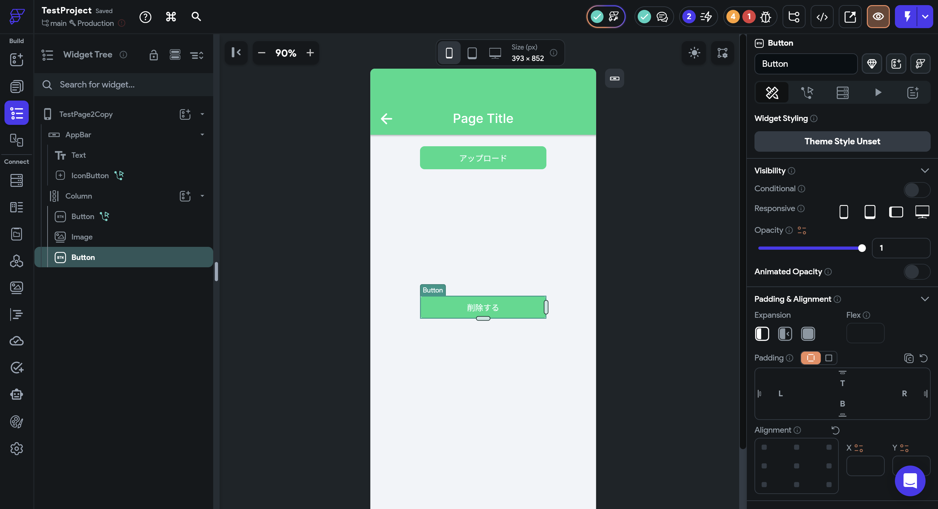The image size is (938, 509).
Task: Select the tablet canvas size icon
Action: (472, 53)
